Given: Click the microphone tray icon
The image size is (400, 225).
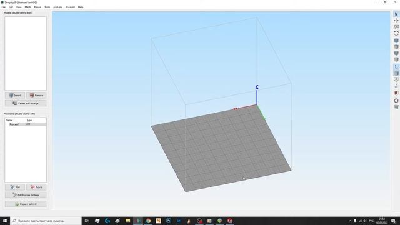Looking at the screenshot, I should [x=355, y=221].
